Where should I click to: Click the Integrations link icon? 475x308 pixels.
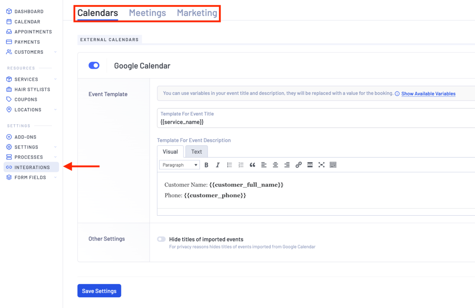(9, 167)
